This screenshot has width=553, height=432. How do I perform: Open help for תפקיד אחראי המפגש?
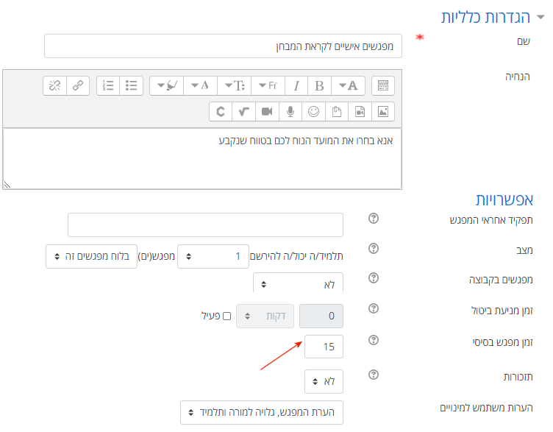click(x=374, y=219)
